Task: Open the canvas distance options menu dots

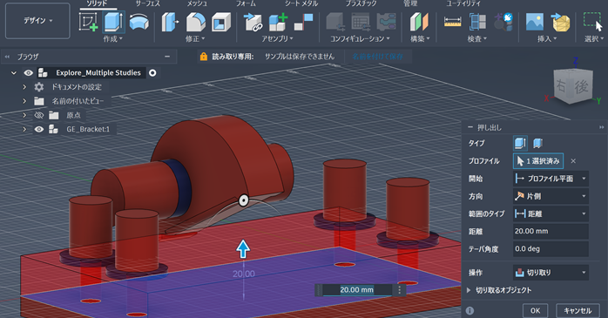Action: click(x=400, y=290)
